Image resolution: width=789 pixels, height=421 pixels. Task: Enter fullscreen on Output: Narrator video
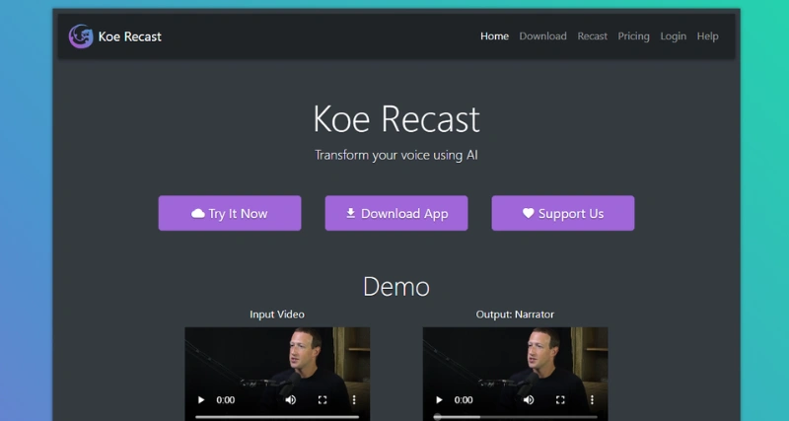(x=560, y=400)
